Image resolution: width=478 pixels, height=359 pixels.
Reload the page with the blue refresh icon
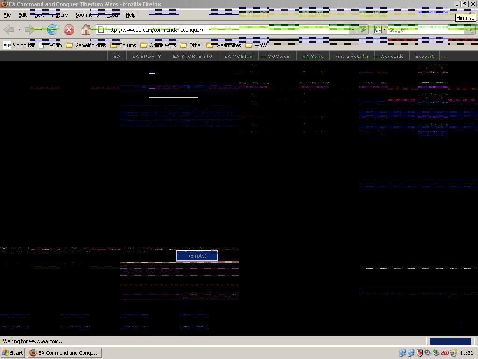52,29
